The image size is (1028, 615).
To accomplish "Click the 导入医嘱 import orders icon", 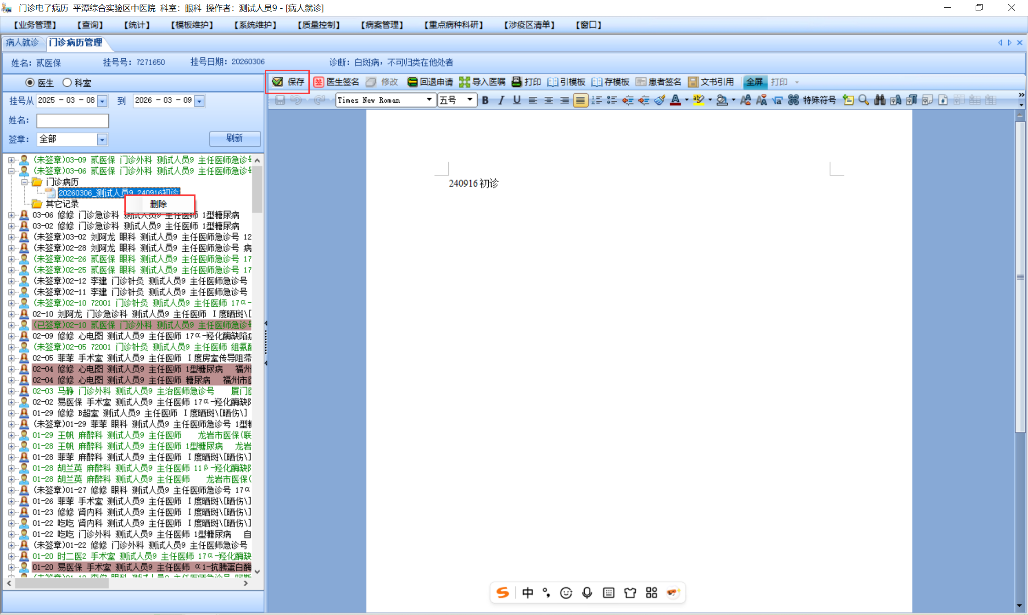I will 464,82.
